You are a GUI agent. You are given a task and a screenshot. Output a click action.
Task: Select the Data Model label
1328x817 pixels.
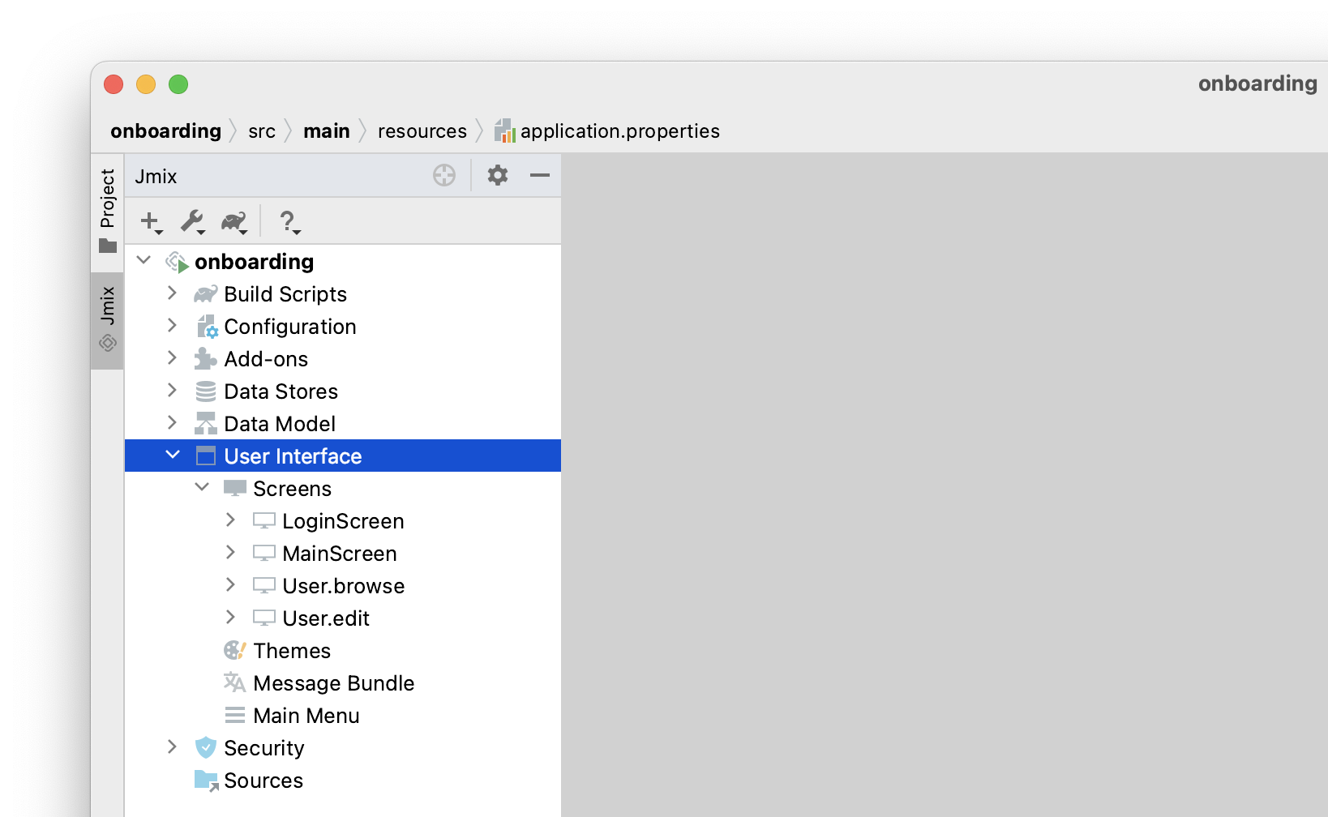click(280, 424)
